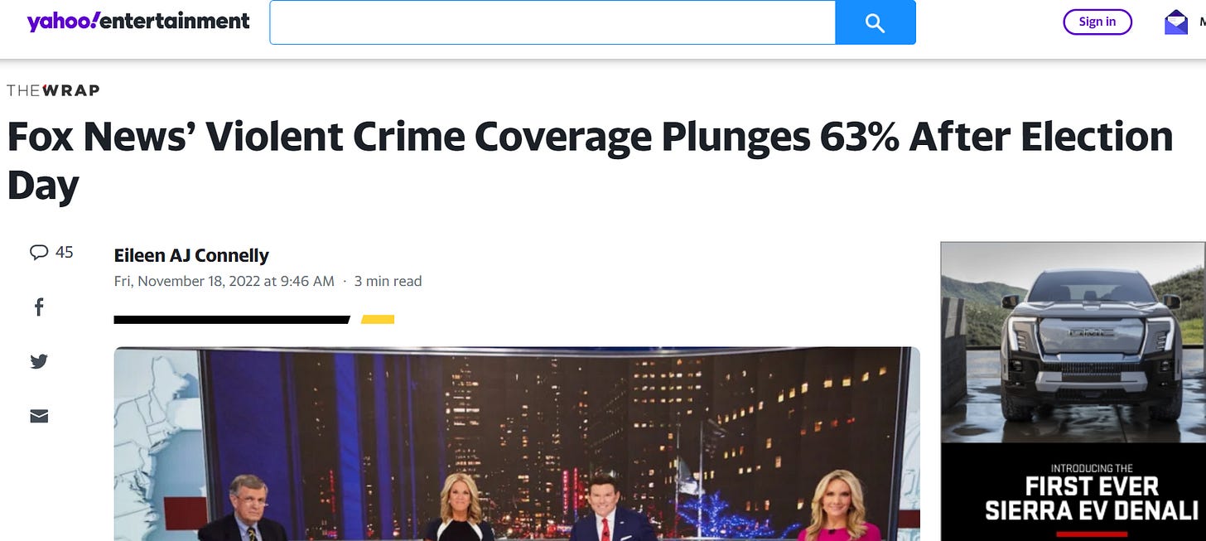Click the Sierra EV Denali ad text
This screenshot has height=541, width=1206.
click(x=1091, y=499)
